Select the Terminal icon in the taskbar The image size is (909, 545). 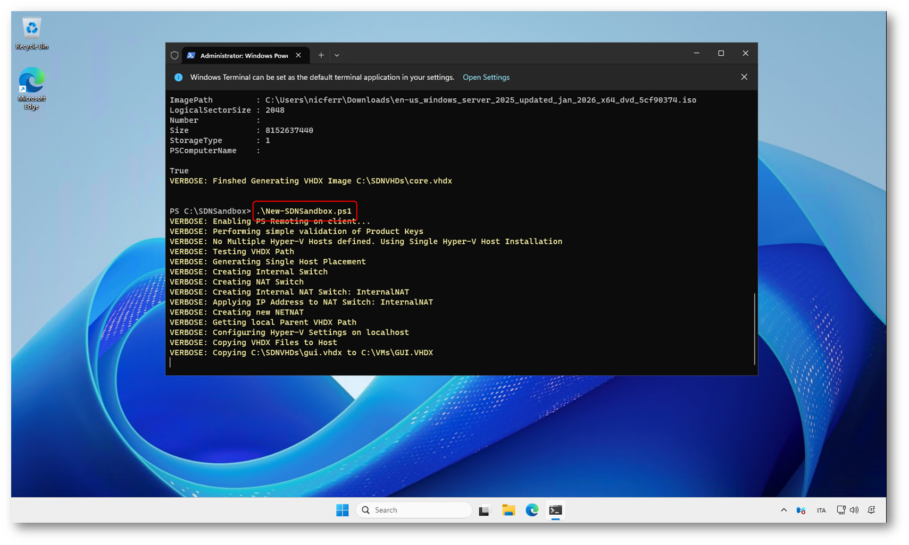point(555,510)
